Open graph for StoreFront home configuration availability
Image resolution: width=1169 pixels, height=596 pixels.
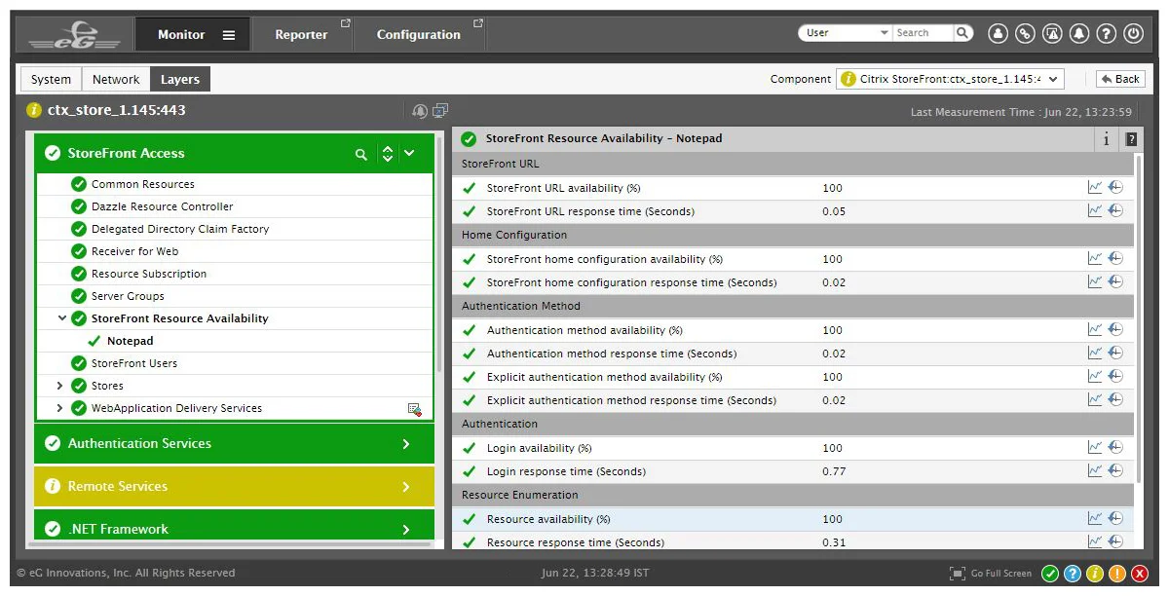(1095, 258)
